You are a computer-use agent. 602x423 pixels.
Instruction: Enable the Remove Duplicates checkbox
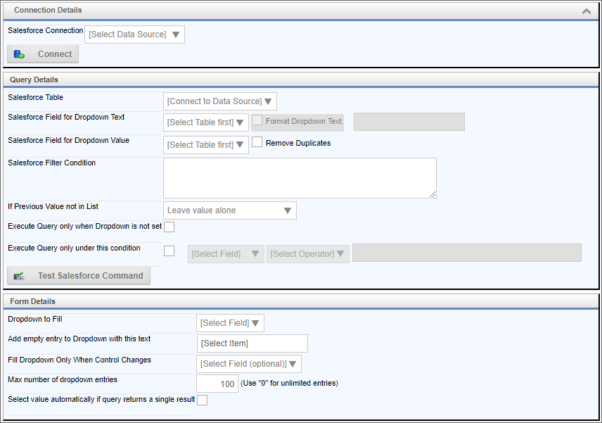coord(257,142)
